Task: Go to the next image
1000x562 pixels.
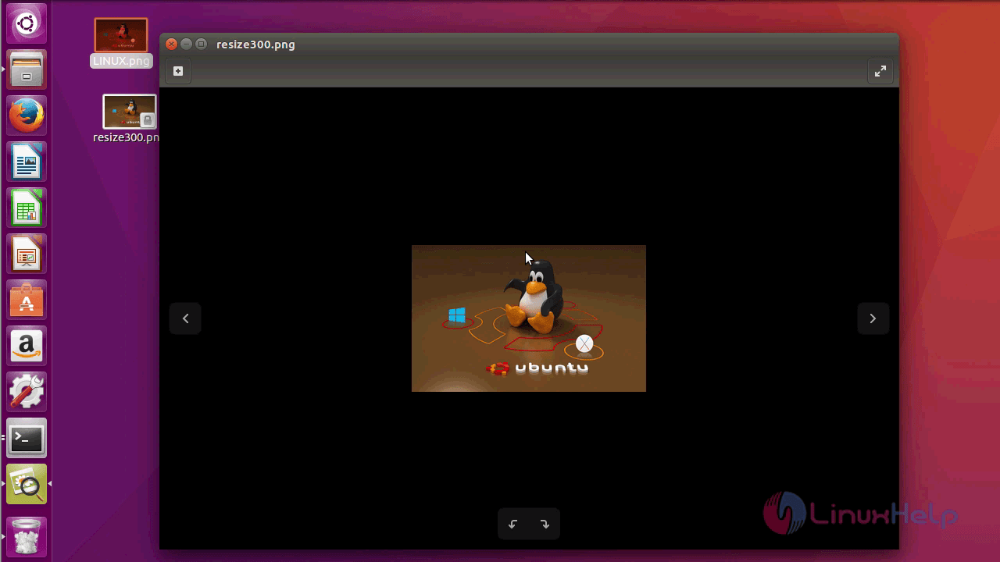Action: click(x=873, y=318)
